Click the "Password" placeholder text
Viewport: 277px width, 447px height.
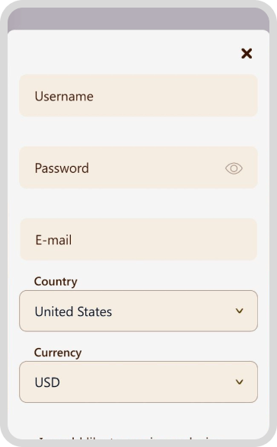62,168
